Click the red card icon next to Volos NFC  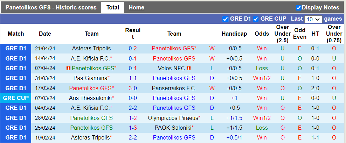point(189,69)
